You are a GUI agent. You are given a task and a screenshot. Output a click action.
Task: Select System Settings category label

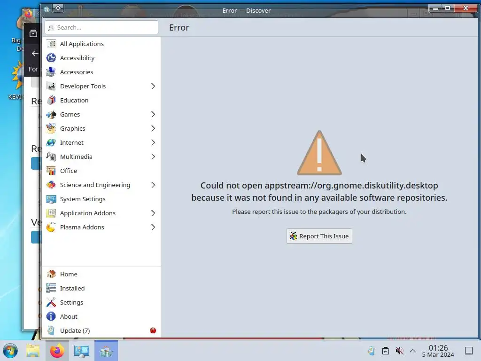click(x=83, y=199)
